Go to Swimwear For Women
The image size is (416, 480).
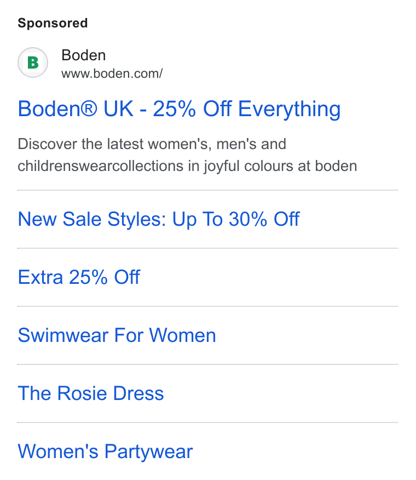[x=117, y=335]
